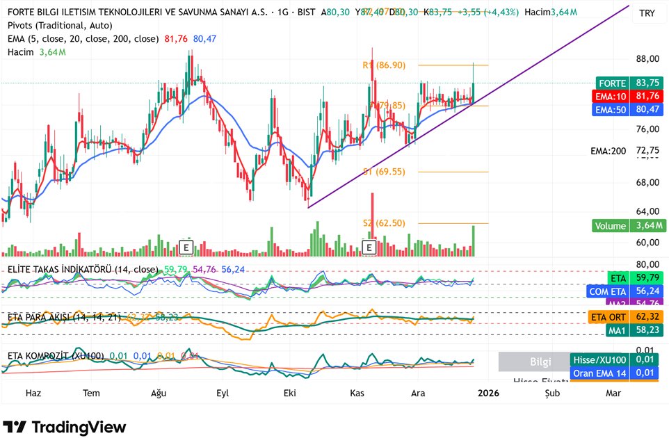
Task: Click the Ara month axis label
Action: pos(418,394)
